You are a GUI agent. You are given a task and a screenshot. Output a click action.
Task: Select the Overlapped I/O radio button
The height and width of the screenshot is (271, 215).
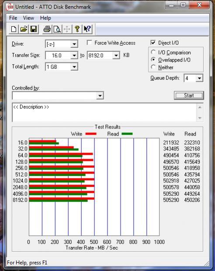pyautogui.click(x=153, y=60)
